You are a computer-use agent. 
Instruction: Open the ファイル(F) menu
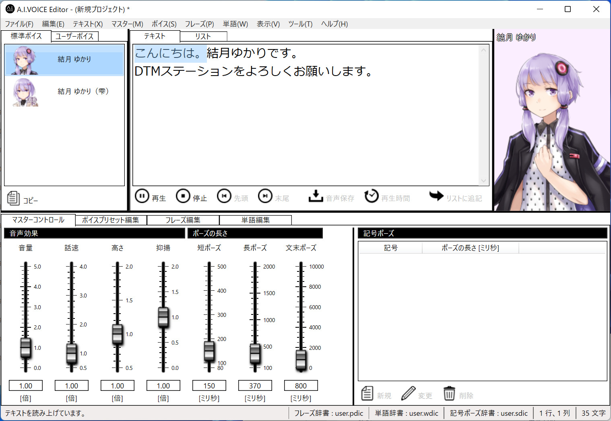click(19, 24)
